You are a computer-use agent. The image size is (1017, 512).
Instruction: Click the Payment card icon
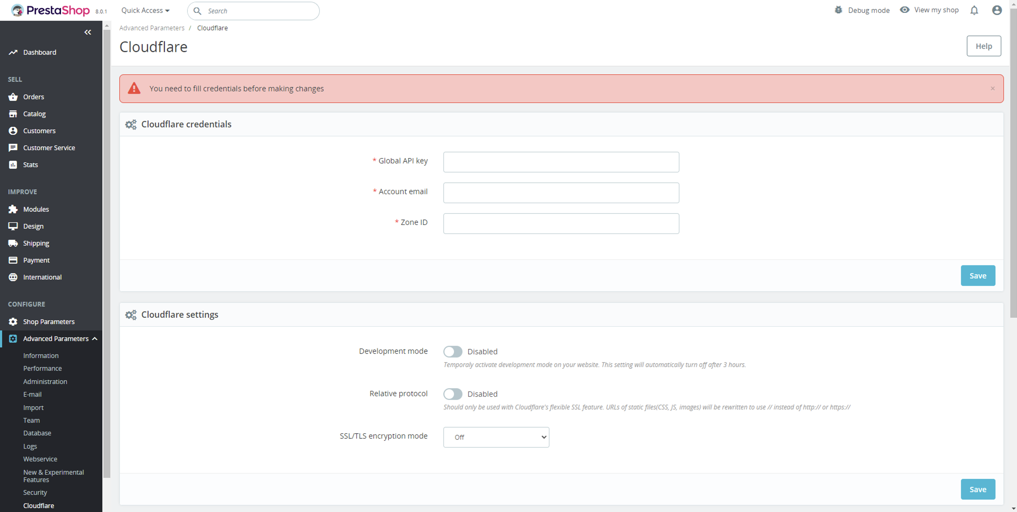click(x=12, y=259)
